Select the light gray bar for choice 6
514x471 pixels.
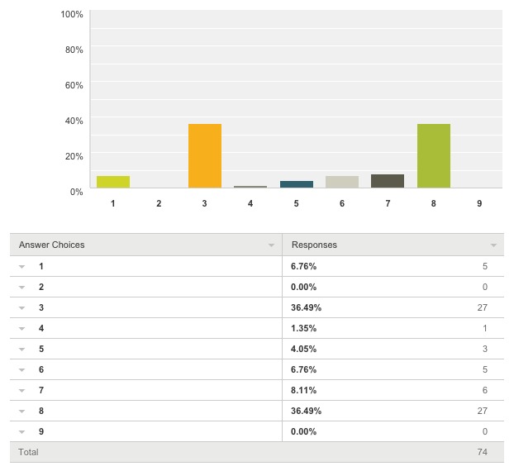[342, 182]
